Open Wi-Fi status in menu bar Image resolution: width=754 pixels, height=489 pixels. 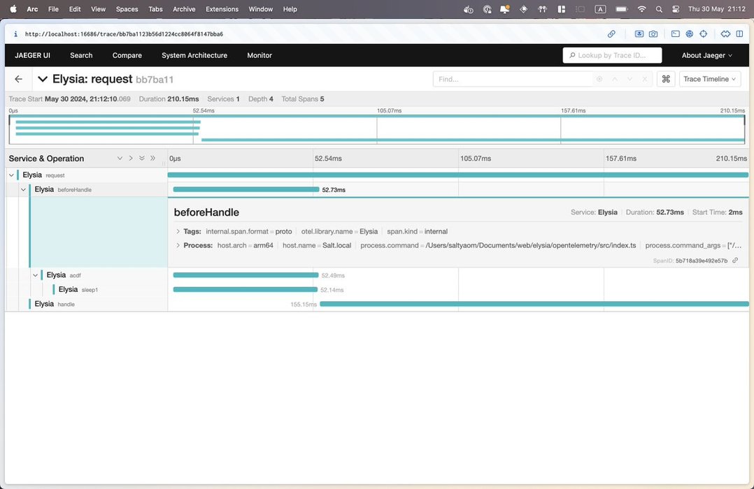(641, 9)
